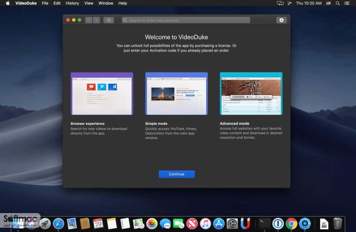Open FaceTime green icon in Dock
356x232 pixels.
coord(179,223)
